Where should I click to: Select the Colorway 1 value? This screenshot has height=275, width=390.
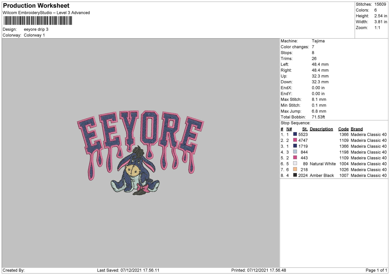pos(34,35)
